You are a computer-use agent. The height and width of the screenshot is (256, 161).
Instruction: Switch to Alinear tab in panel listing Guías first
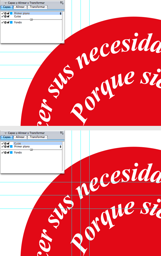point(20,137)
